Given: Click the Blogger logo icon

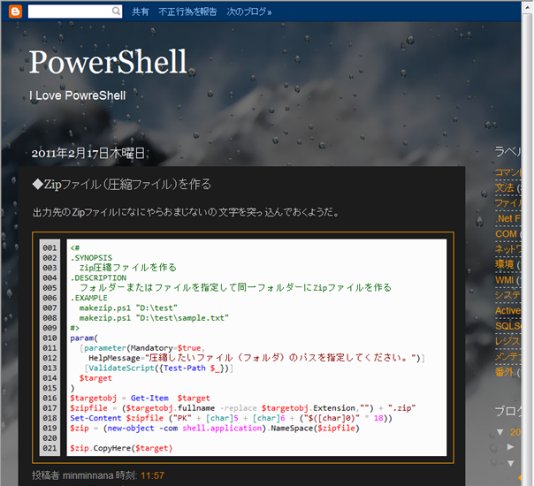Looking at the screenshot, I should (15, 11).
